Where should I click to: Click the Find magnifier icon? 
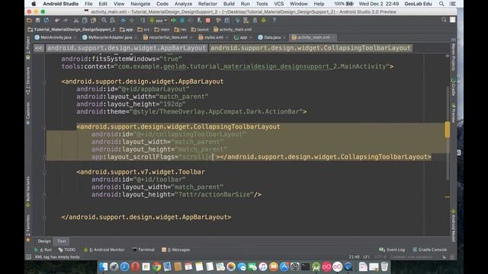[x=104, y=21]
